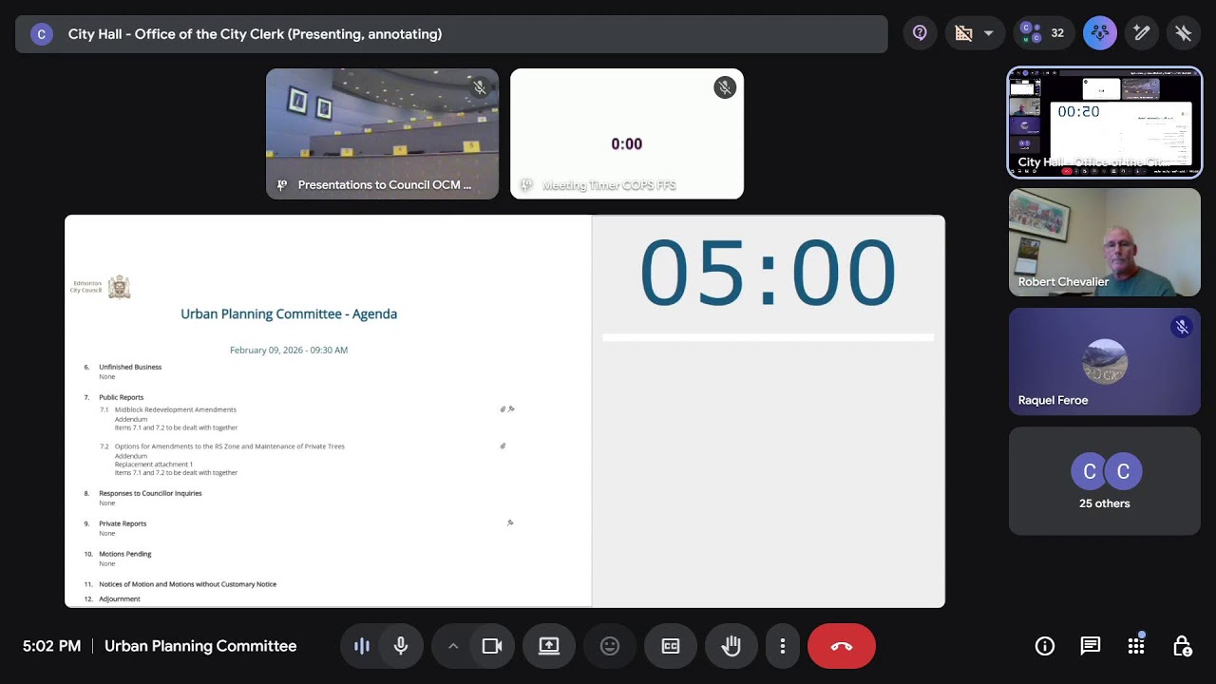Click 'Notices of Motion and Motions without Customary Notice'
1216x684 pixels.
coord(188,584)
